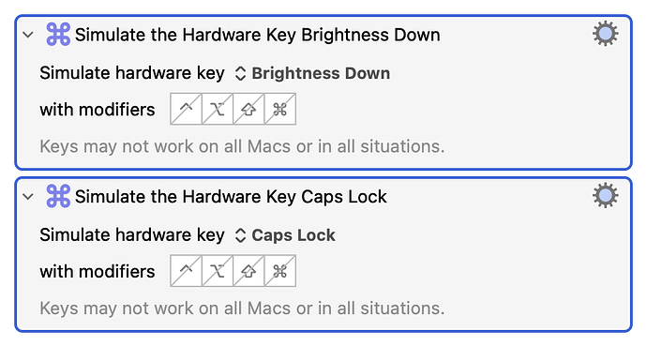Screen dimensions: 647x346
Task: Select the Simulate the Hardware Key Brightness Down title
Action: click(x=258, y=35)
